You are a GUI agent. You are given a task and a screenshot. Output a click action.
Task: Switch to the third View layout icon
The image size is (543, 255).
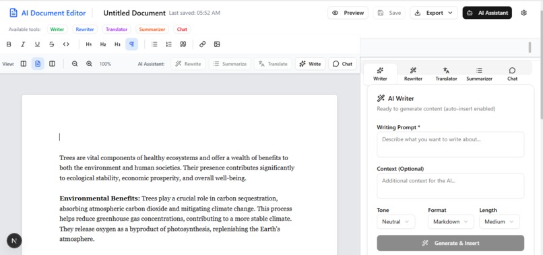(52, 64)
